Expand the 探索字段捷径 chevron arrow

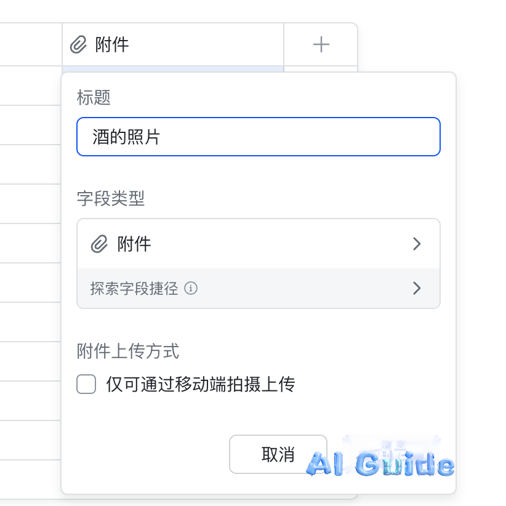pyautogui.click(x=417, y=288)
